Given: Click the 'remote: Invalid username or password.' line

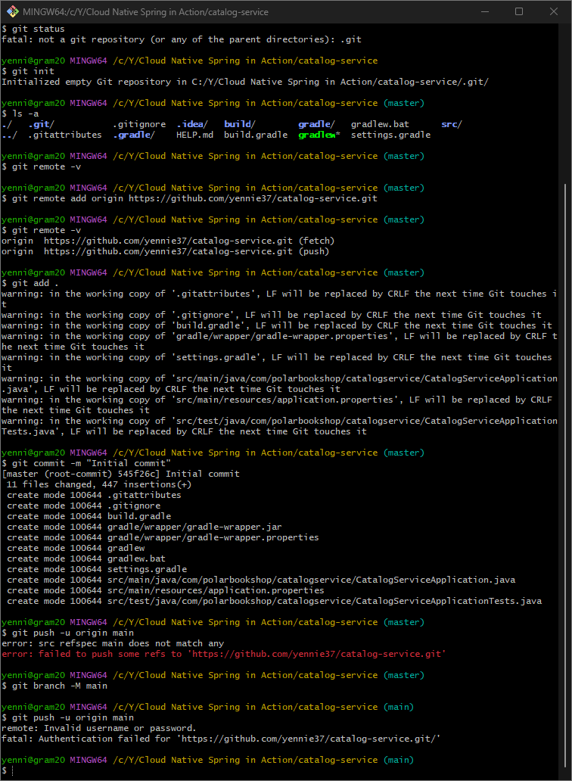Looking at the screenshot, I should [x=98, y=728].
